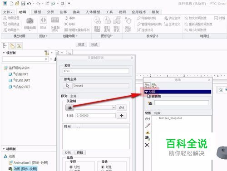The image size is (227, 171).
Task: Click the 定时视图 clock icon
Action: tap(97, 20)
